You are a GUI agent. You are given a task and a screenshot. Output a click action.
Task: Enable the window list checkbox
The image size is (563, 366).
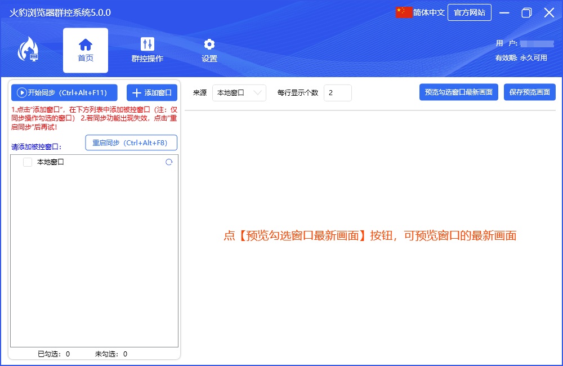click(27, 162)
